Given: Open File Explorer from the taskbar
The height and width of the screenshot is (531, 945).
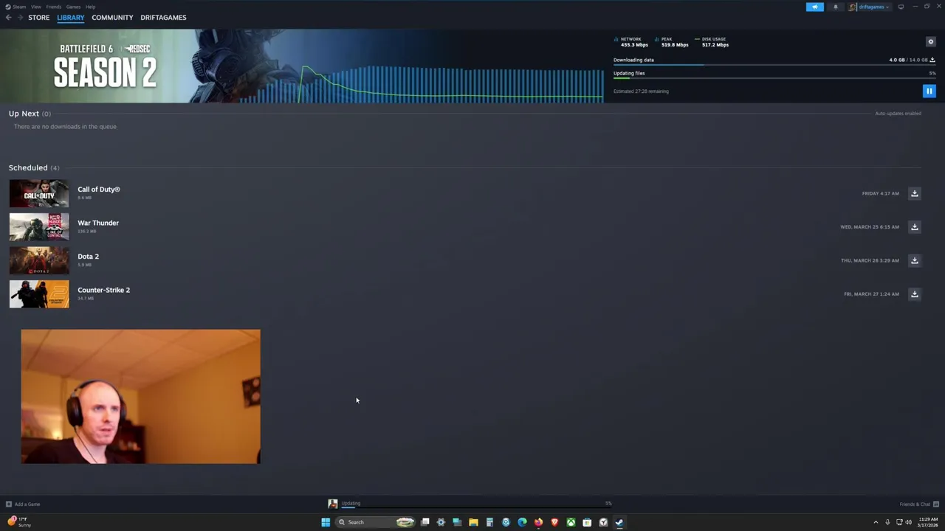Looking at the screenshot, I should [473, 522].
